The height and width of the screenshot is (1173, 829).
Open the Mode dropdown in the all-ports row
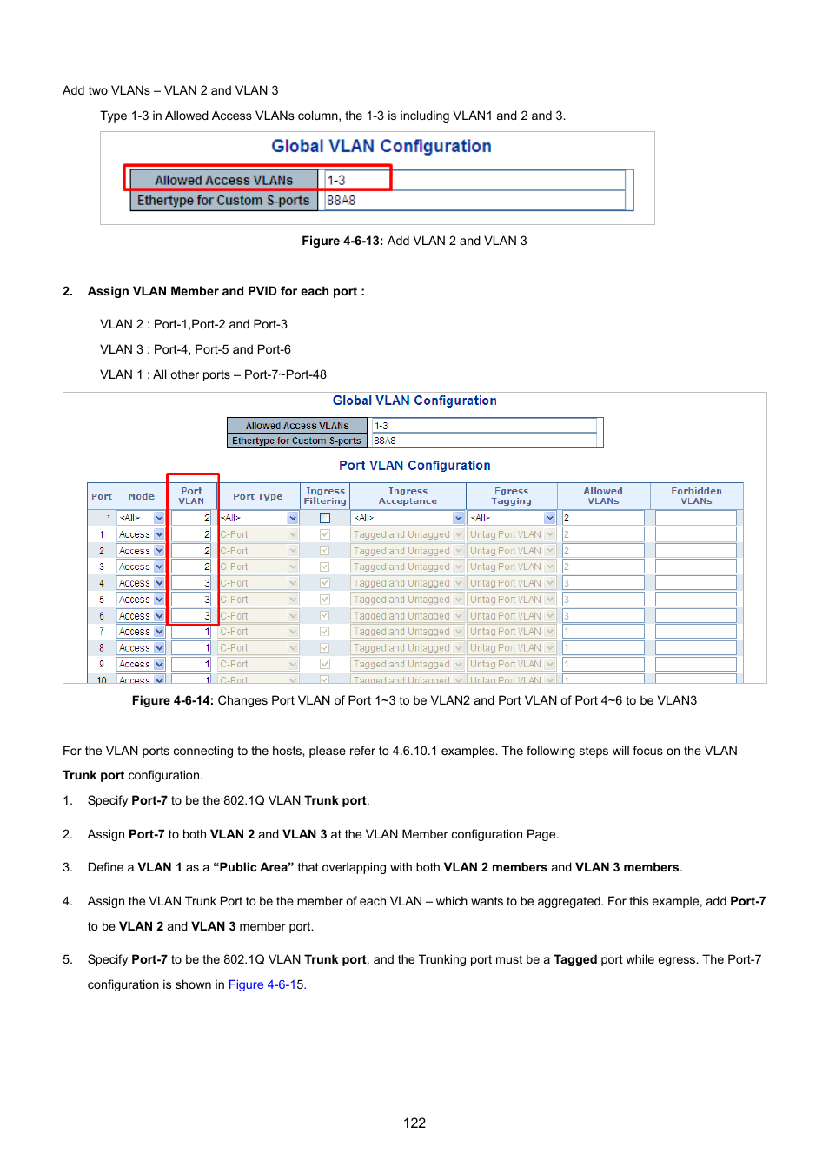point(141,518)
